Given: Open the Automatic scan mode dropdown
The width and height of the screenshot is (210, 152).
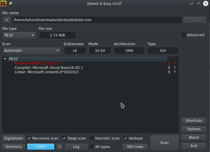Looking at the screenshot, I should point(32,50).
